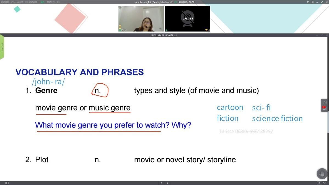This screenshot has width=329, height=185.
Task: Click Larissa's trophy icon
Action: (206, 30)
